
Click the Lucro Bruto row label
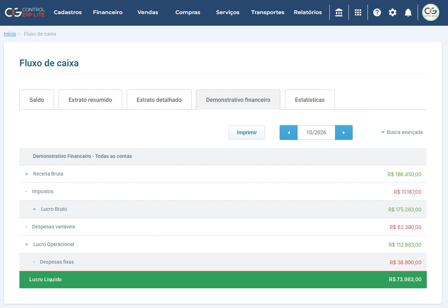tap(54, 209)
